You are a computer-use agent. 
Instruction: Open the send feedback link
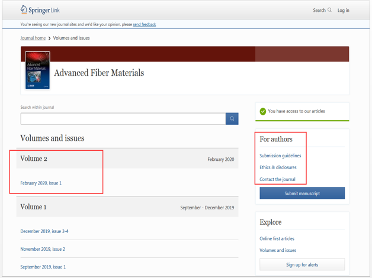[x=145, y=24]
